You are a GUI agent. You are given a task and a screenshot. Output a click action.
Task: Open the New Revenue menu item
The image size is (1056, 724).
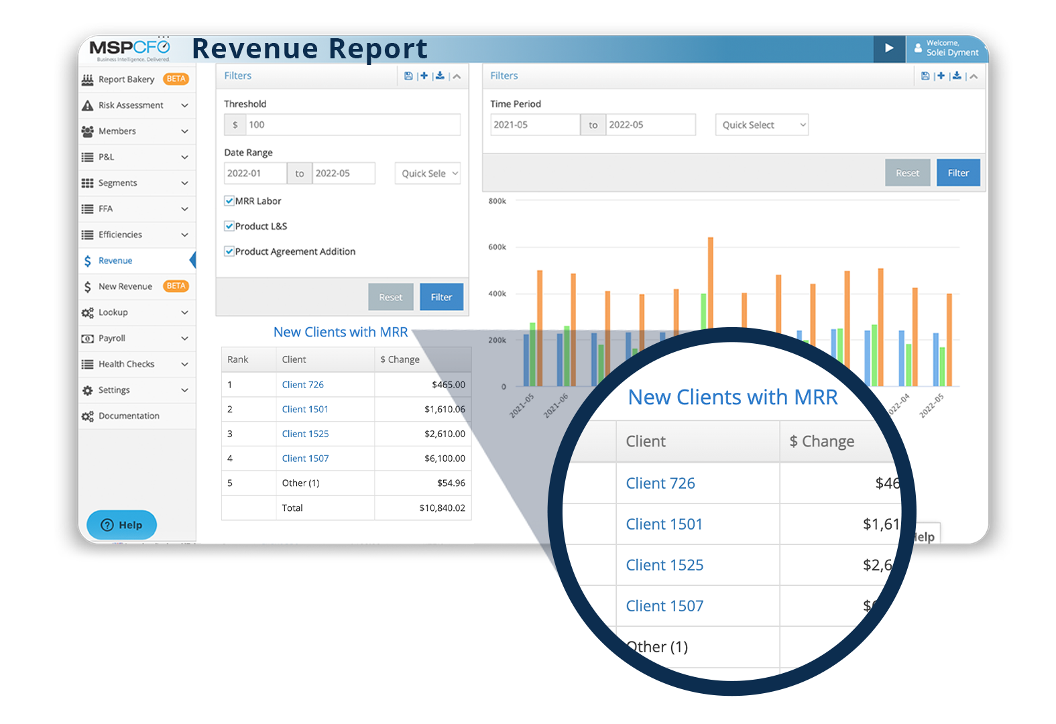(137, 286)
